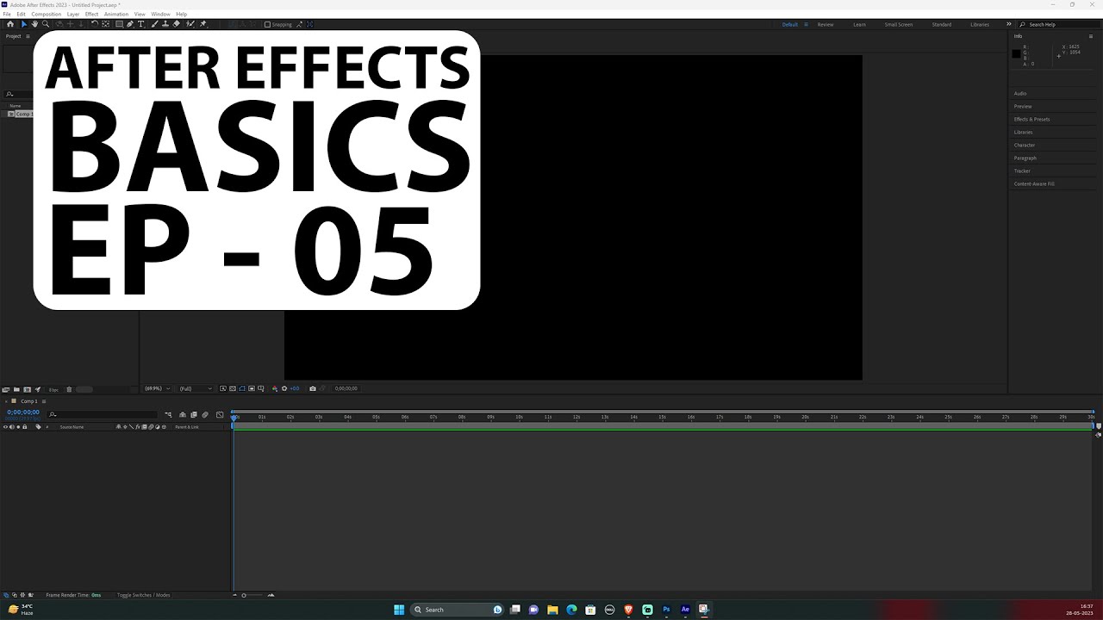Viewport: 1103px width, 620px height.
Task: Select the Eraser tool
Action: 177,24
